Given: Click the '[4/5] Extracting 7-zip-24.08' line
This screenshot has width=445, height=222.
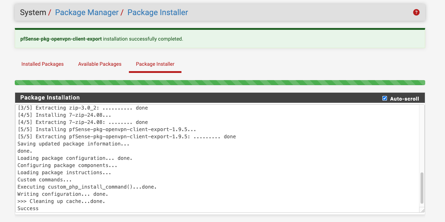Looking at the screenshot, I should click(x=83, y=122).
